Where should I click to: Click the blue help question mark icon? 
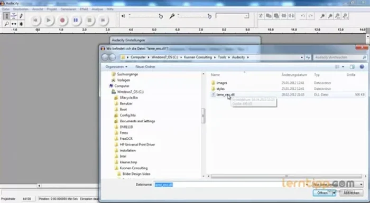(362, 67)
